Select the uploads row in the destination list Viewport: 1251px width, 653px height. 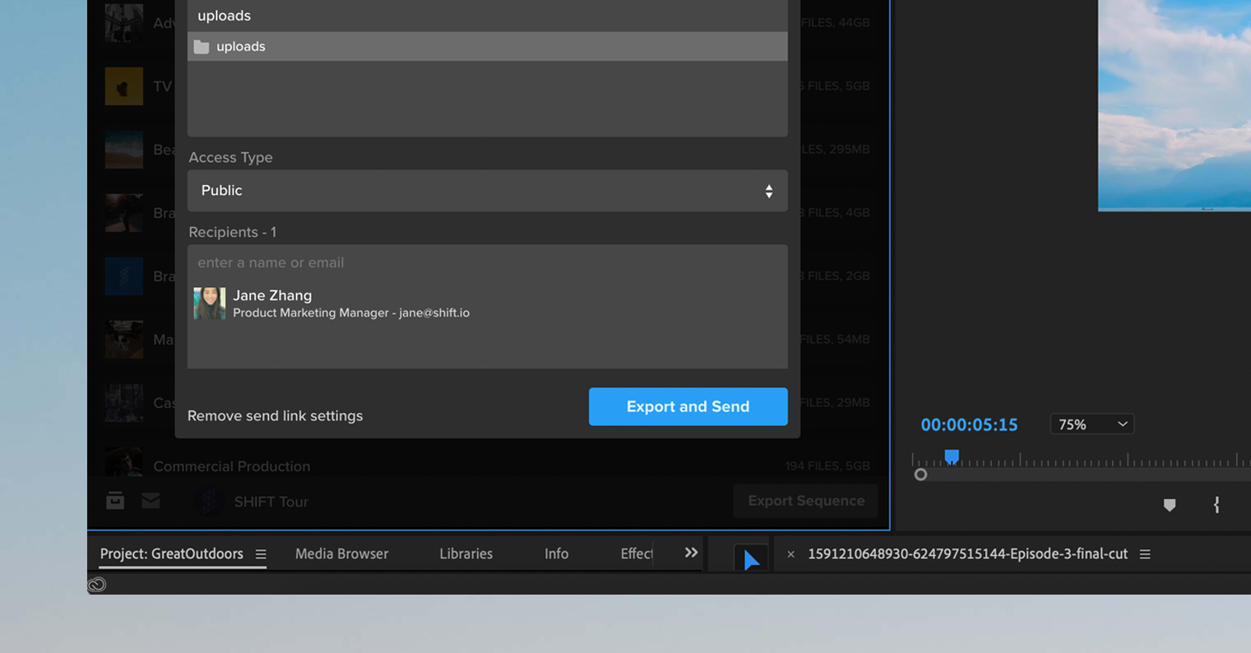tap(488, 46)
